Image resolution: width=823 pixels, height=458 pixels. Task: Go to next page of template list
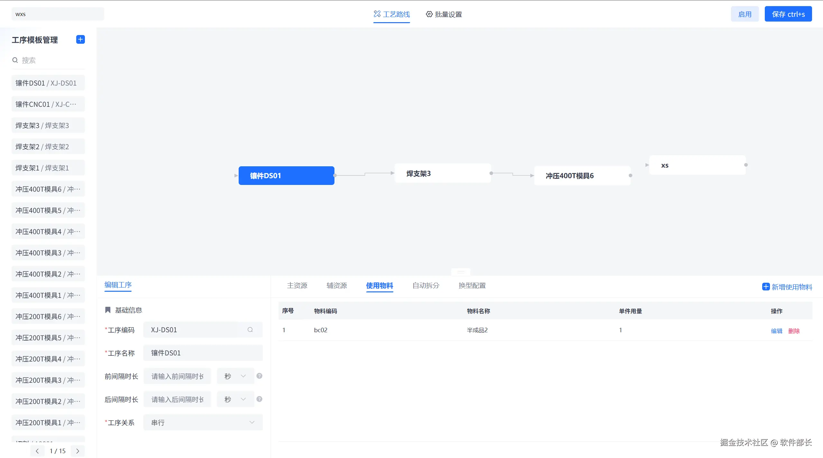(x=78, y=451)
